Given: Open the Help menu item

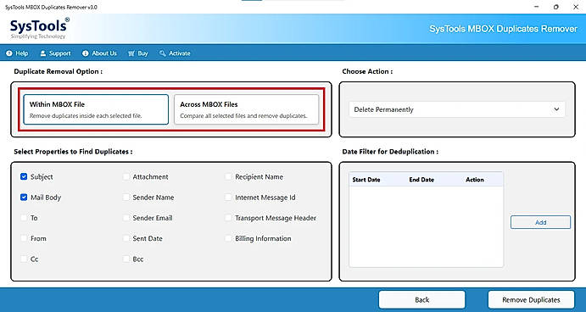Looking at the screenshot, I should pyautogui.click(x=17, y=53).
